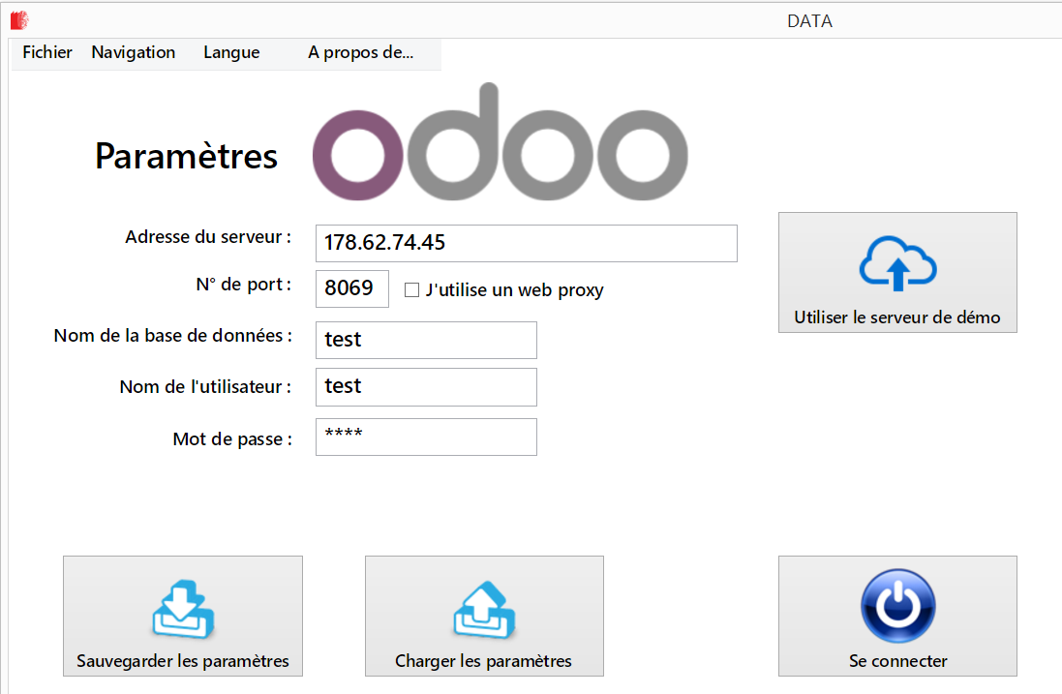Click the load parameters tray icon
Viewport: 1062px width, 694px height.
484,609
